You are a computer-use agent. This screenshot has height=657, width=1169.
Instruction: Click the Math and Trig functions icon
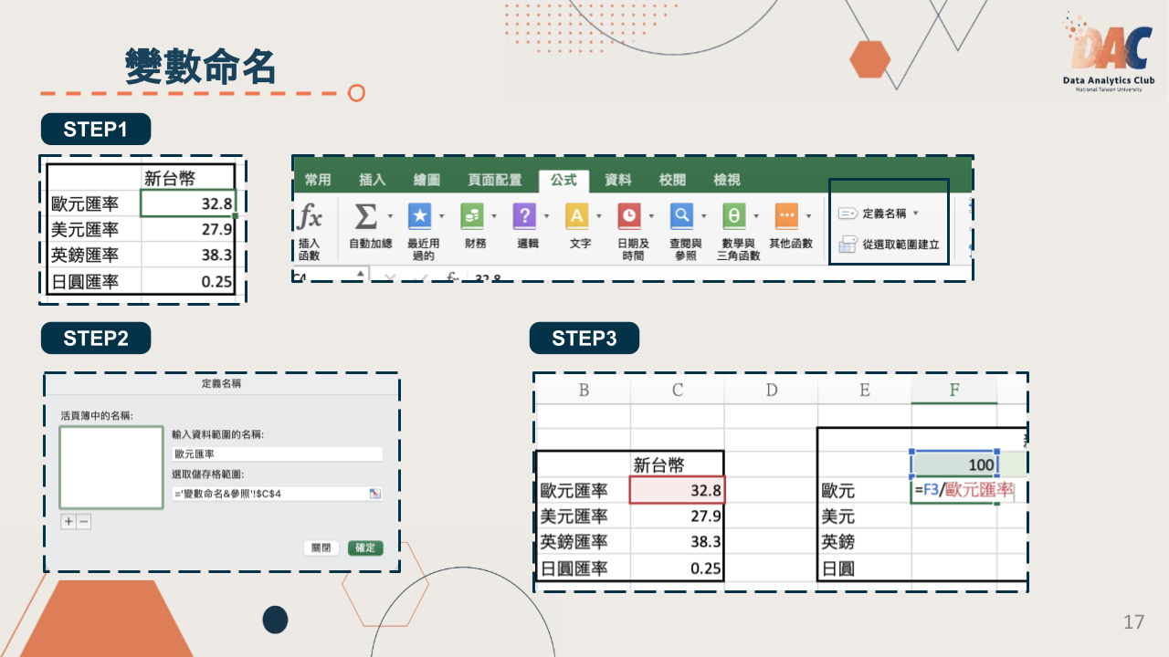click(737, 217)
